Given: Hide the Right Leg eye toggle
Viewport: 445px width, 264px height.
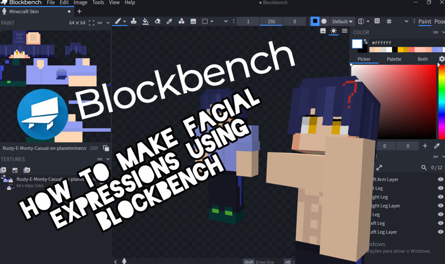Looking at the screenshot, I should click(441, 197).
